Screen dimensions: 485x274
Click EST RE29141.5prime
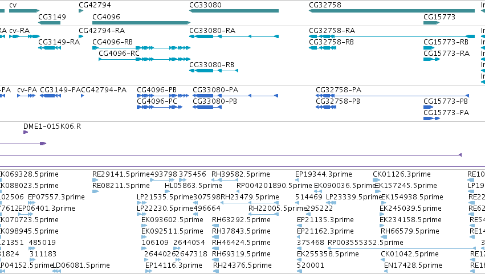point(95,180)
